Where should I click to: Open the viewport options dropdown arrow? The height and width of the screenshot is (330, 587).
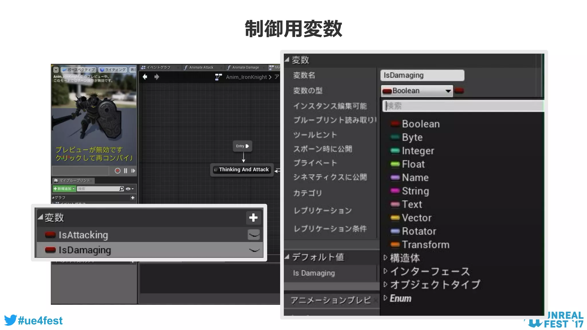coord(56,70)
